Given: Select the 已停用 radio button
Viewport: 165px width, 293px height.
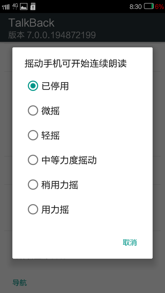Looking at the screenshot, I should [33, 86].
